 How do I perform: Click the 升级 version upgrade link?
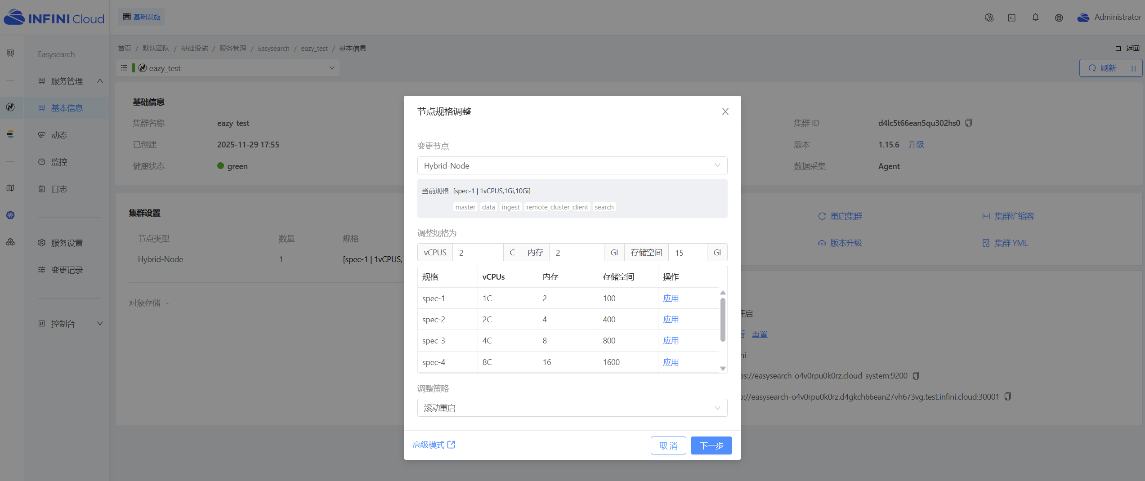[x=916, y=144]
